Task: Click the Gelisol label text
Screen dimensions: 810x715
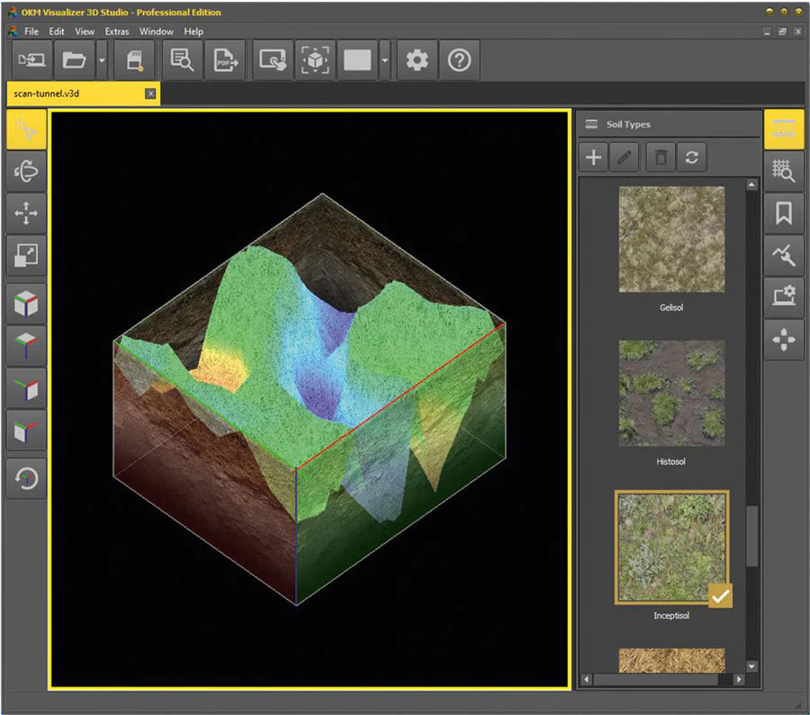Action: (x=671, y=308)
